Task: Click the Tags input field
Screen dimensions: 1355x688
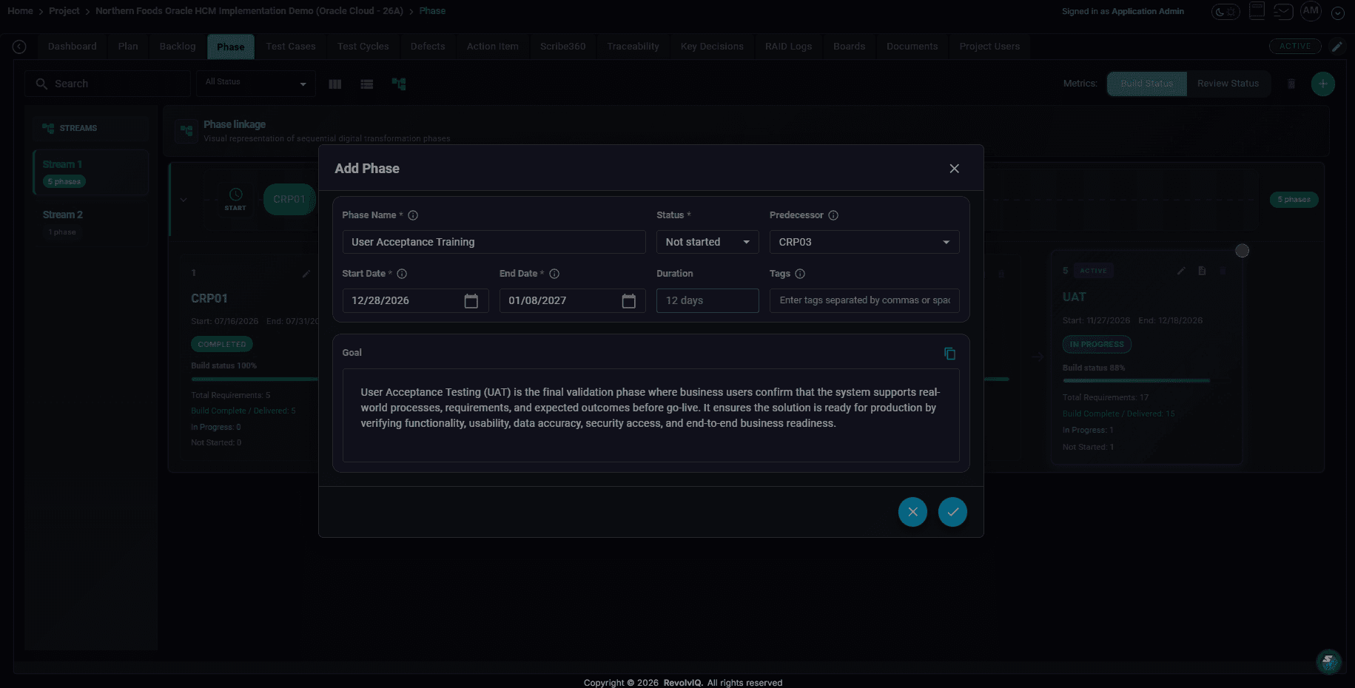Action: tap(864, 300)
